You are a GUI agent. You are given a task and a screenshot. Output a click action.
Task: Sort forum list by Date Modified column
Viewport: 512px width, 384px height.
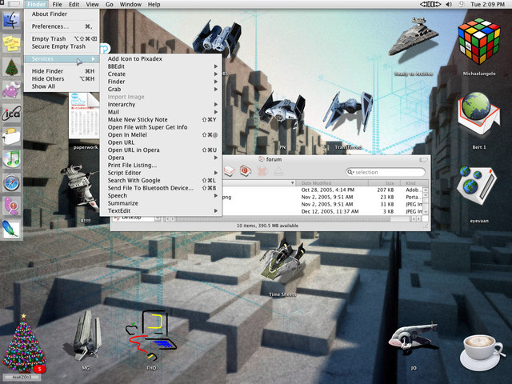coord(333,183)
